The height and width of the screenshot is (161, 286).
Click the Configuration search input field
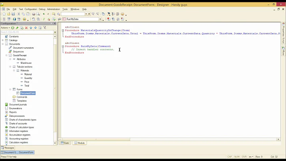(27, 32)
